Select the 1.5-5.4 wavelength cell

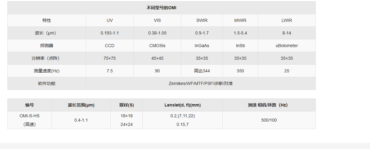coord(240,33)
